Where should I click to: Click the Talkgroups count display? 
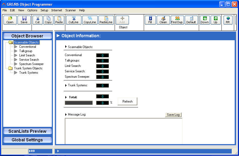103,61
